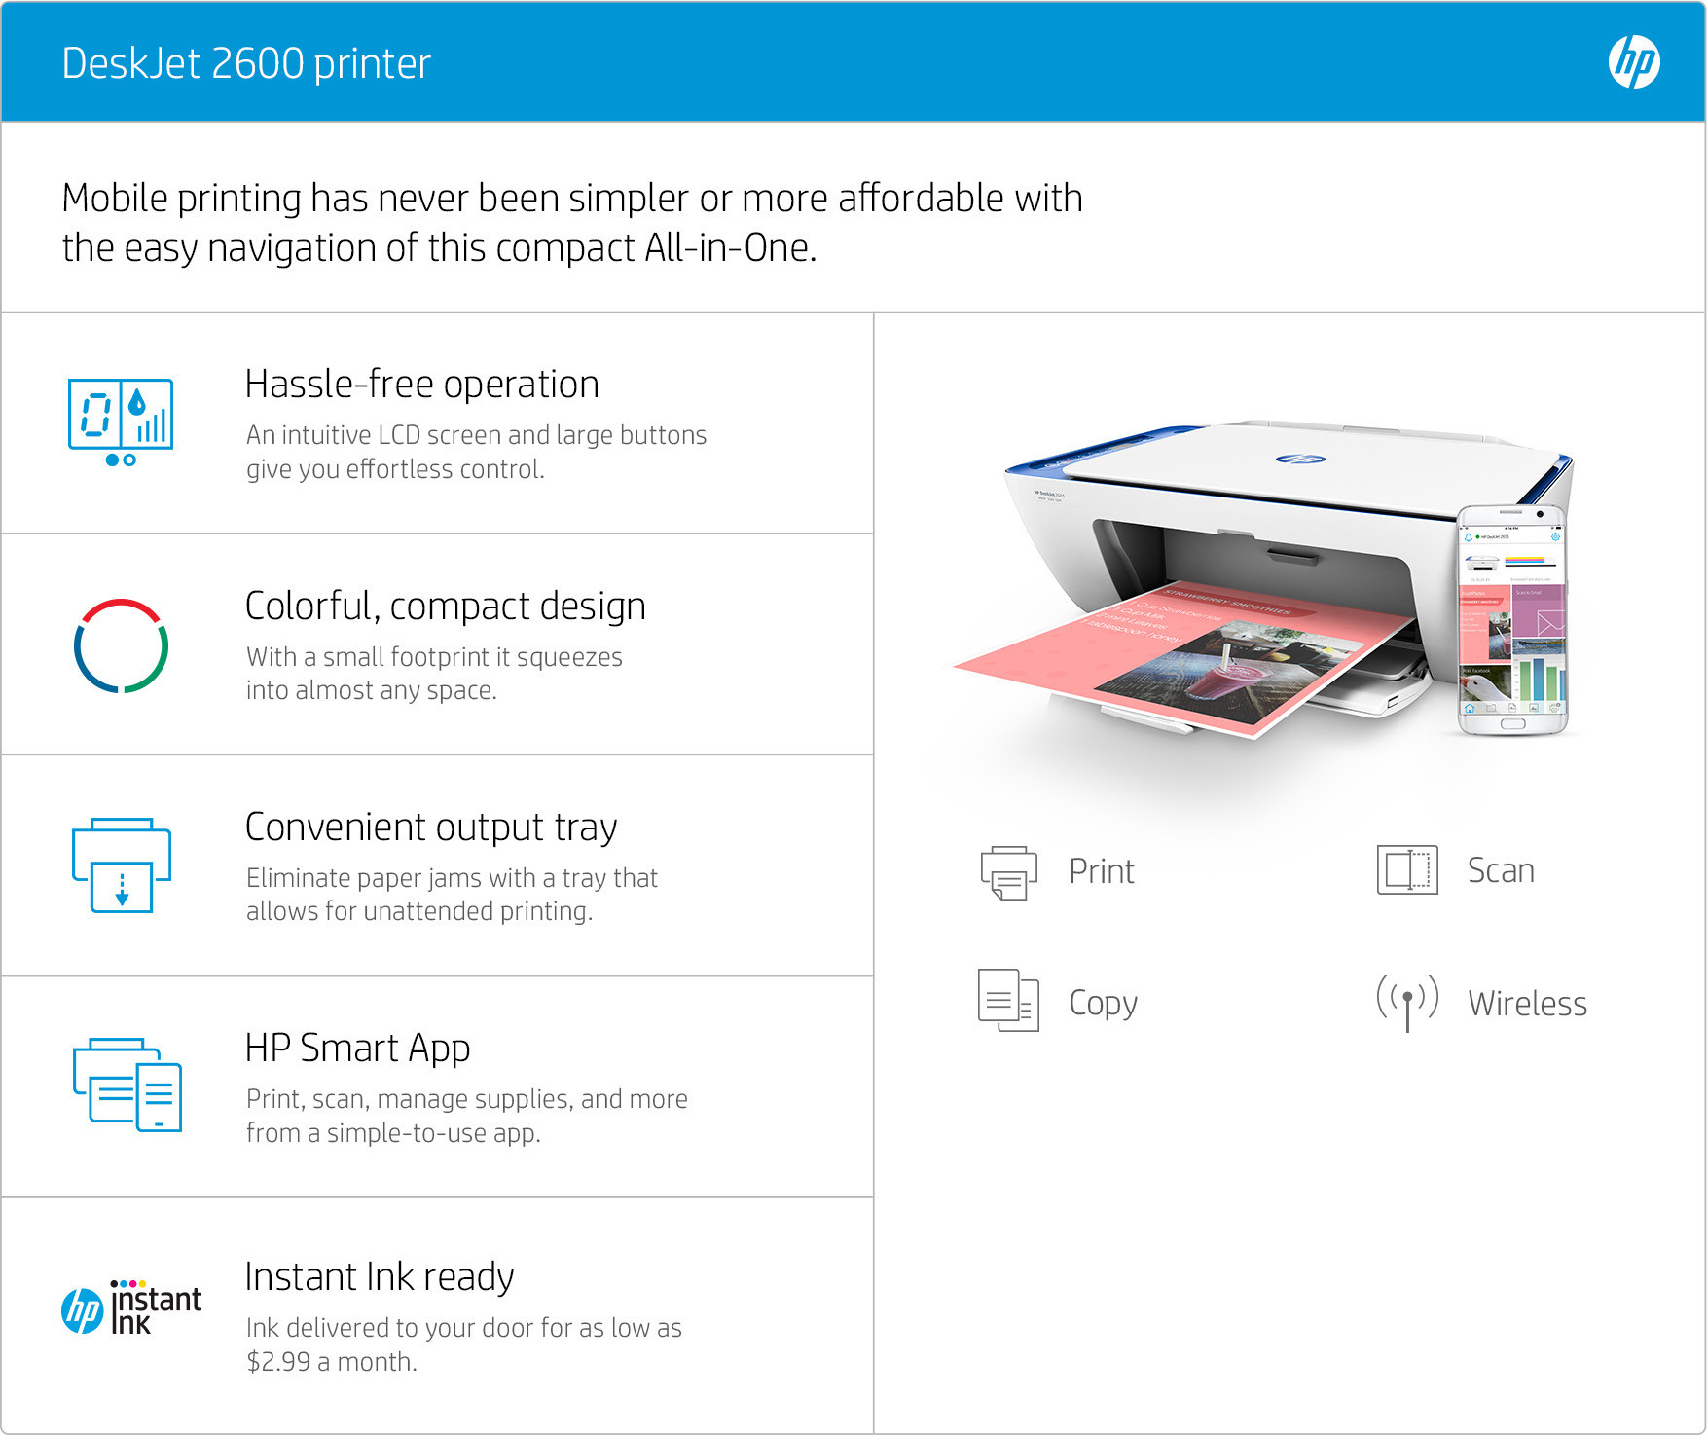This screenshot has height=1435, width=1707.
Task: Click the smartphone image beside the printer
Action: pos(1512,620)
